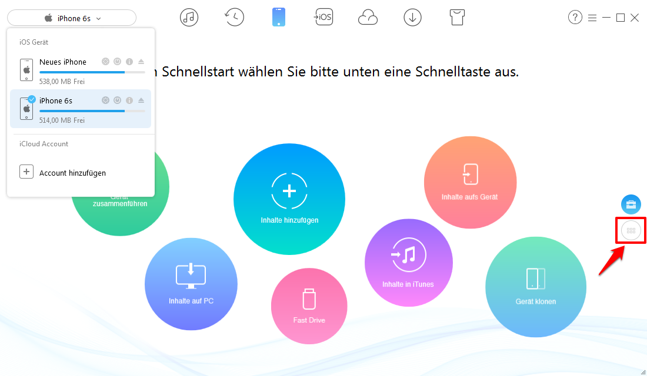This screenshot has width=647, height=376.
Task: Click the 'iCloud Account' section label
Action: [44, 144]
